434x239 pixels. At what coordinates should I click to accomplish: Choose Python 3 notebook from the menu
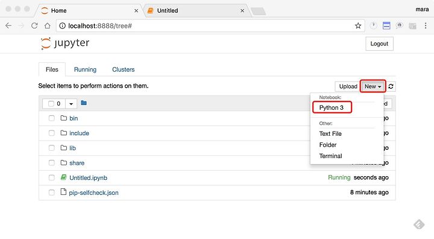(x=332, y=107)
